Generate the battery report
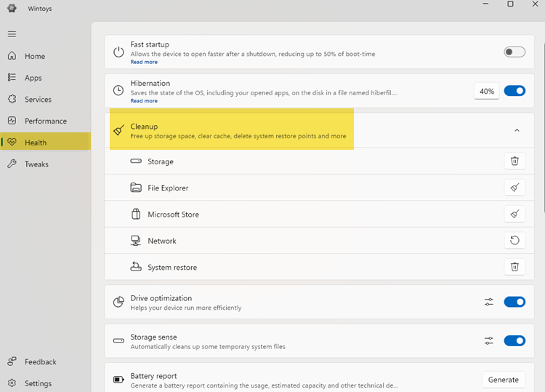This screenshot has width=545, height=392. (503, 380)
